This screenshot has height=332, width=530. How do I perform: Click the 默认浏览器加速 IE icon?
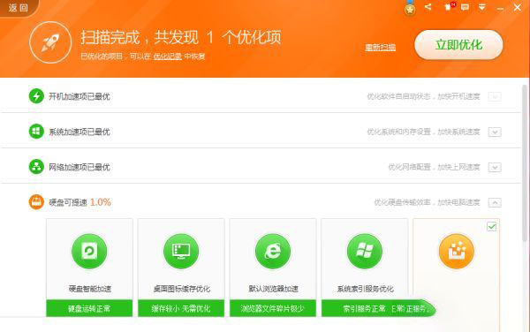point(273,252)
